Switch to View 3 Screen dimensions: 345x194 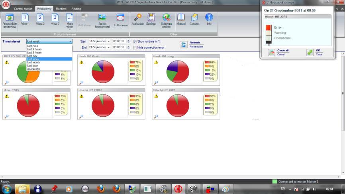(55, 20)
